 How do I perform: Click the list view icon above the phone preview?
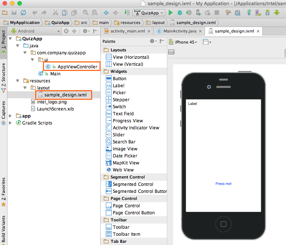pyautogui.click(x=171, y=52)
